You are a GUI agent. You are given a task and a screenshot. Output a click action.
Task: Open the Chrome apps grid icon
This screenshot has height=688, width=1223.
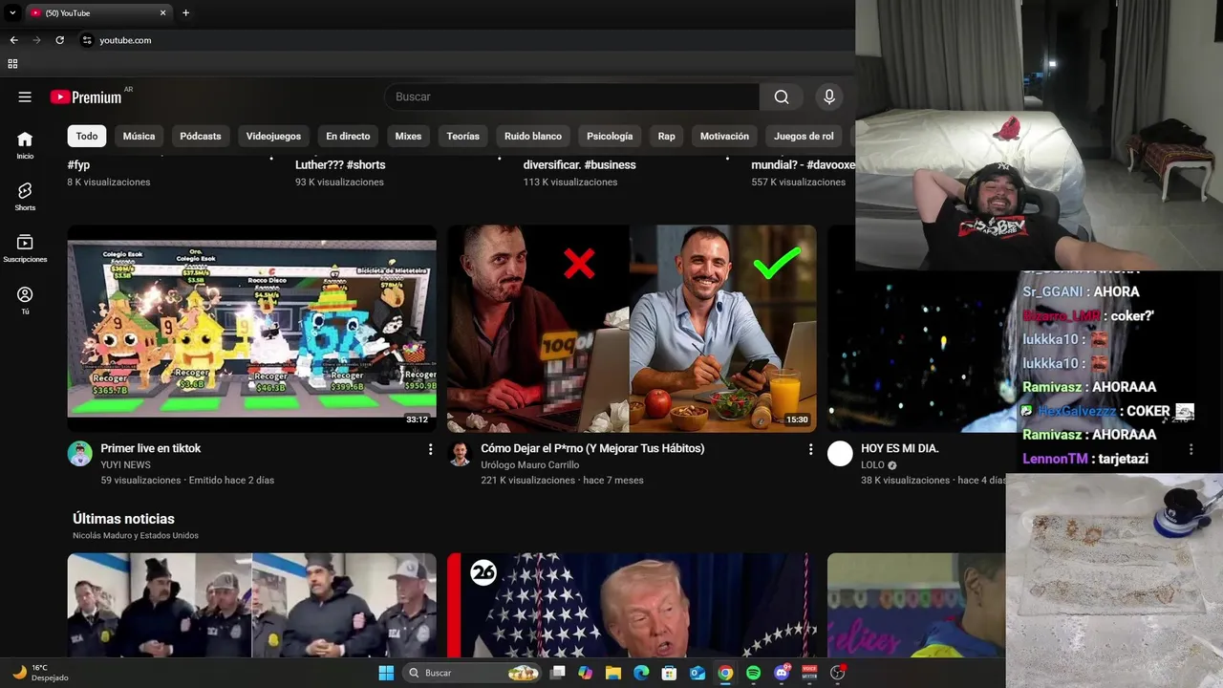tap(12, 64)
